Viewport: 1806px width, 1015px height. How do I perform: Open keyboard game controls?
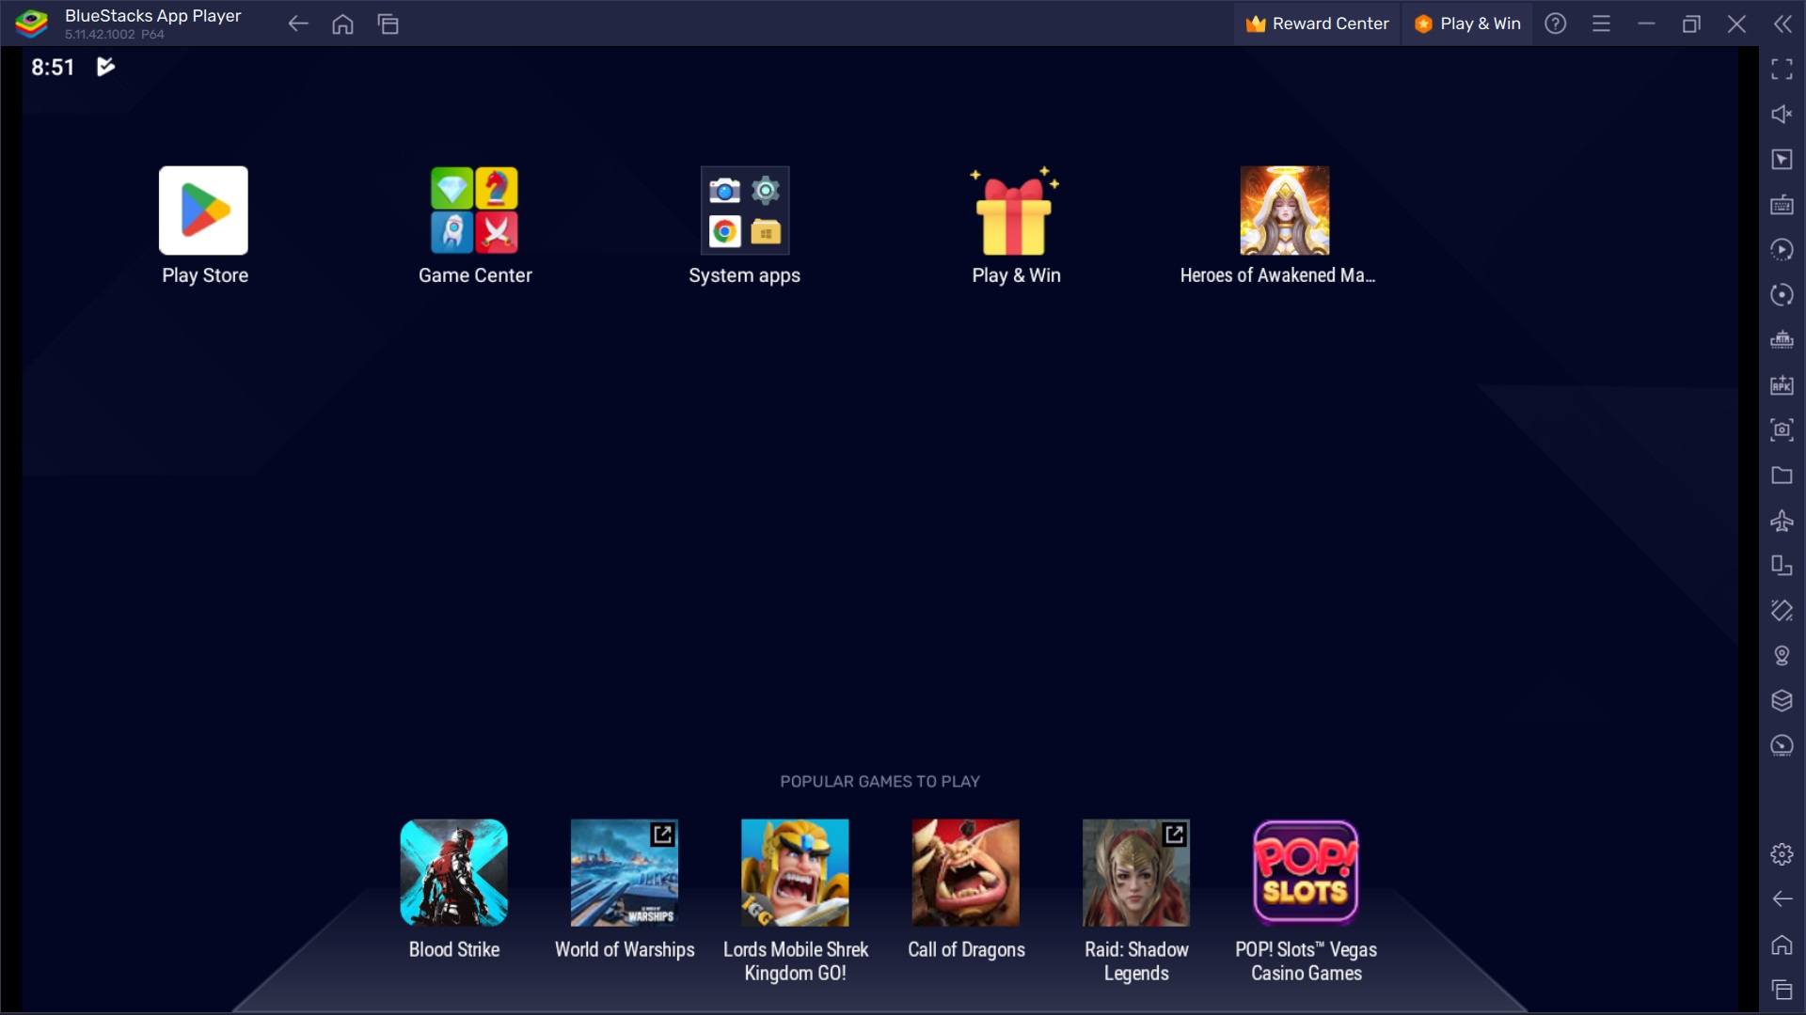pyautogui.click(x=1782, y=204)
